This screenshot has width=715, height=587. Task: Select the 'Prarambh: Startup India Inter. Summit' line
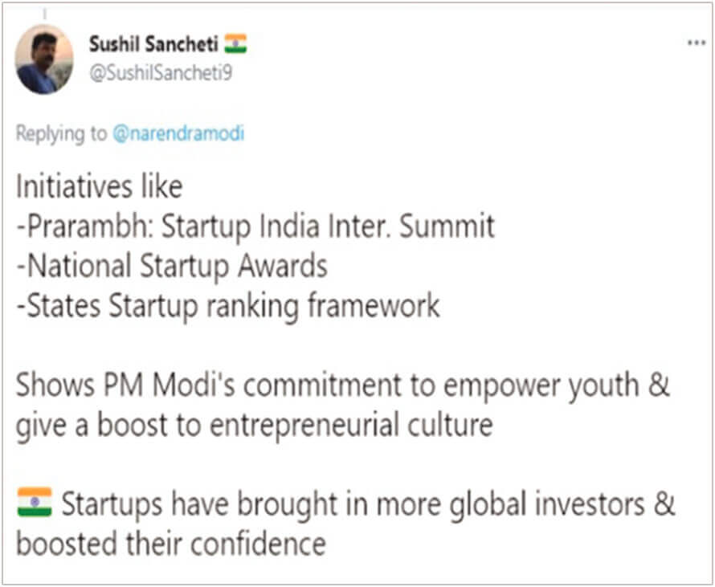pyautogui.click(x=255, y=226)
